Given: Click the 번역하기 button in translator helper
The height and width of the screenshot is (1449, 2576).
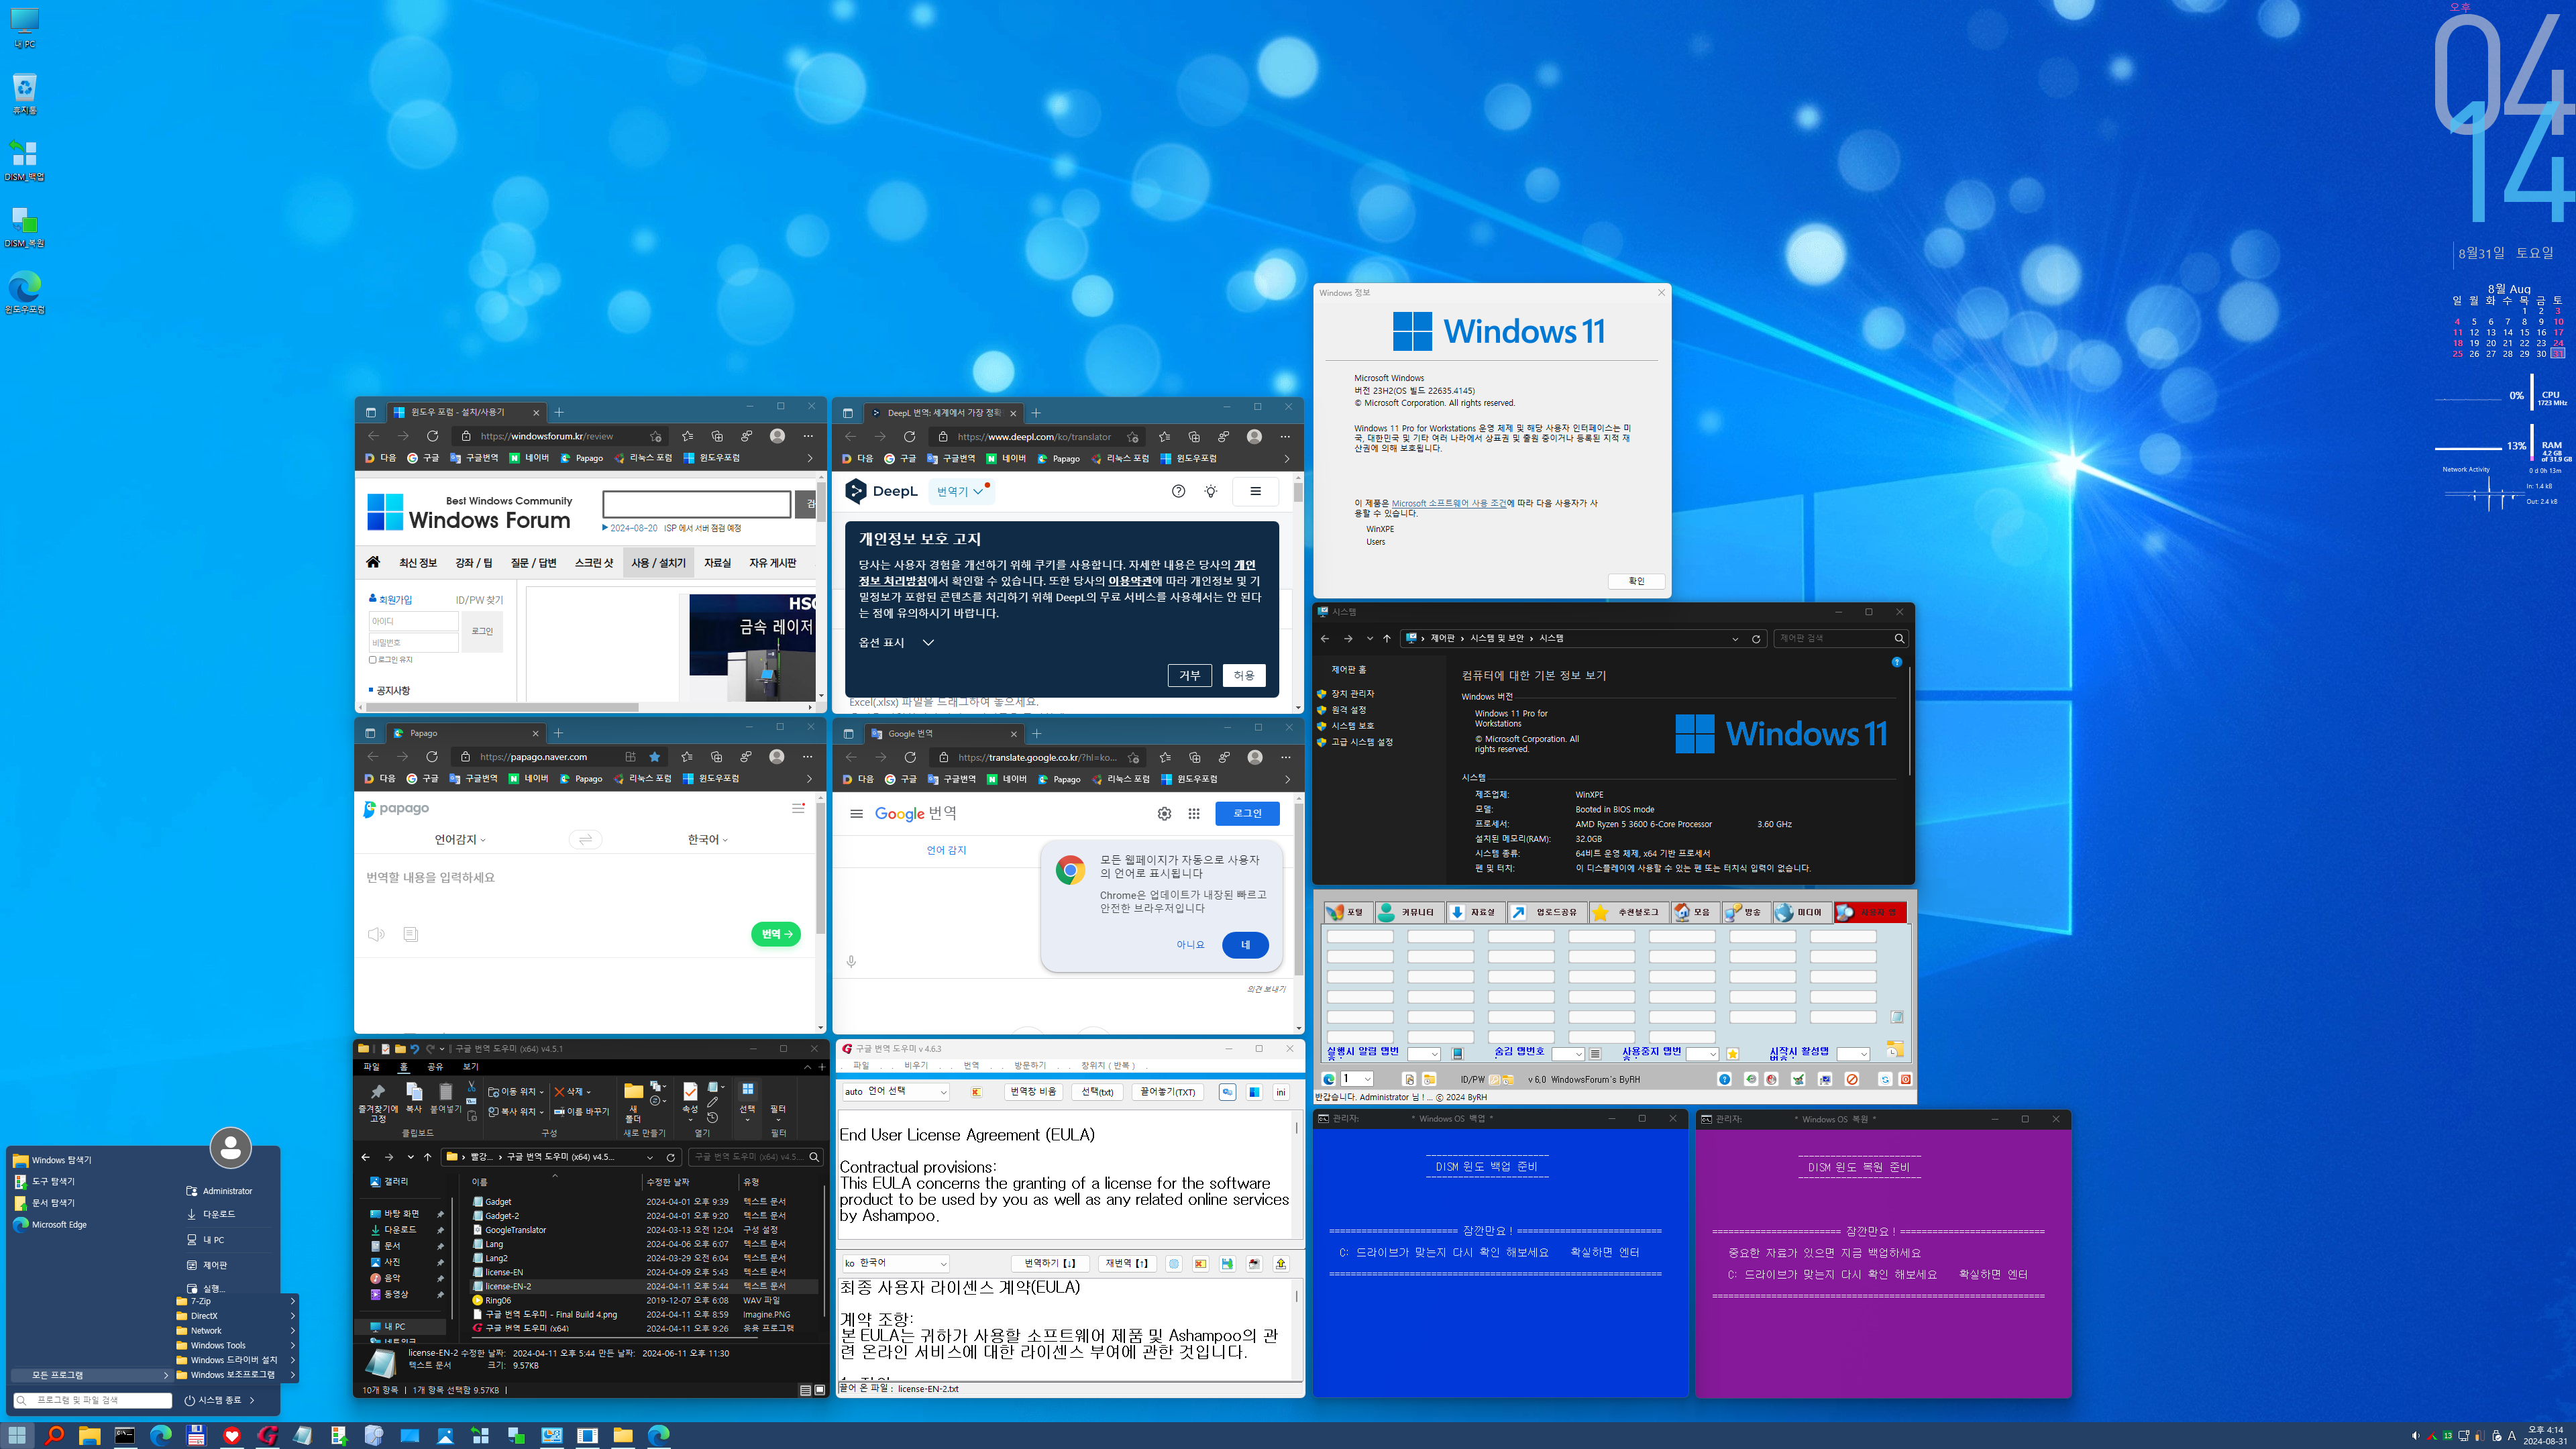Looking at the screenshot, I should (x=1049, y=1264).
